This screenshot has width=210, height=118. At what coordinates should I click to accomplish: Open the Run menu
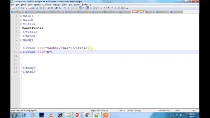coord(70,5)
